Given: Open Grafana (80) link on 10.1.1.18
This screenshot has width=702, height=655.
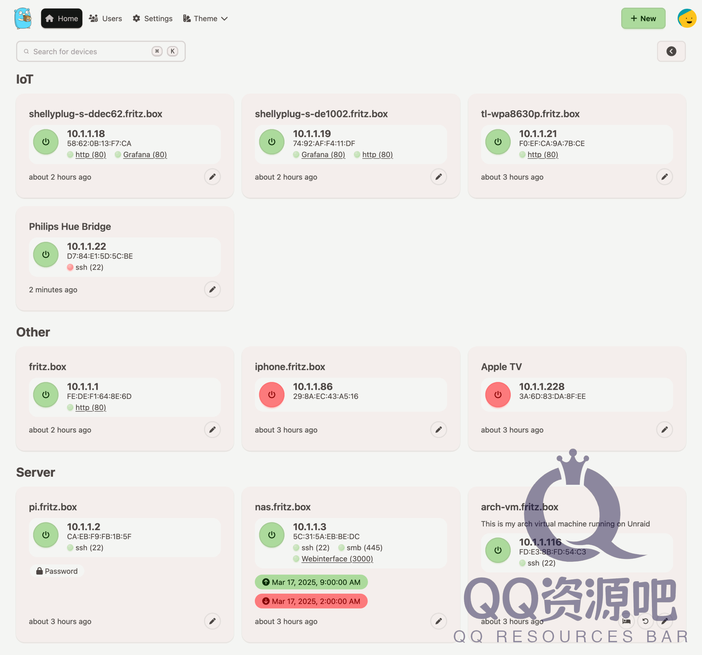Looking at the screenshot, I should coord(145,155).
